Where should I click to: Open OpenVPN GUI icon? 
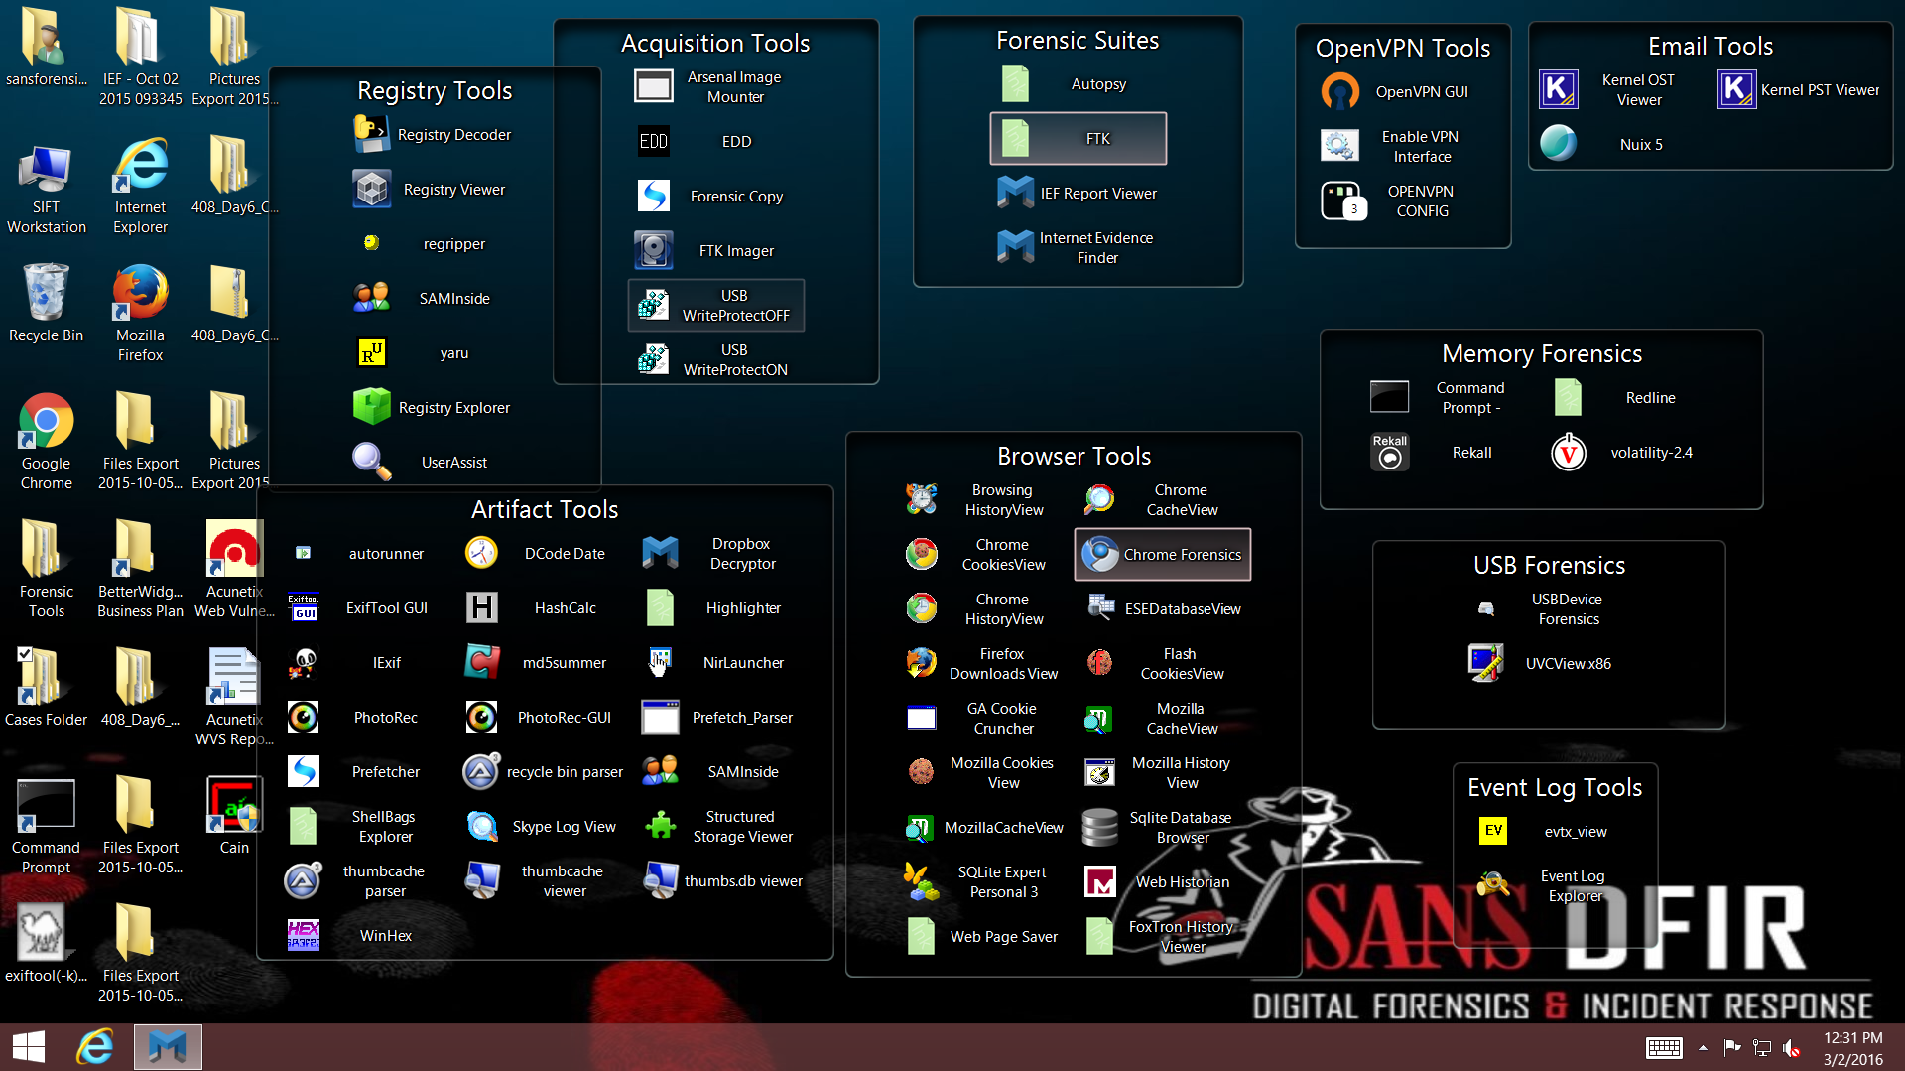pyautogui.click(x=1339, y=92)
